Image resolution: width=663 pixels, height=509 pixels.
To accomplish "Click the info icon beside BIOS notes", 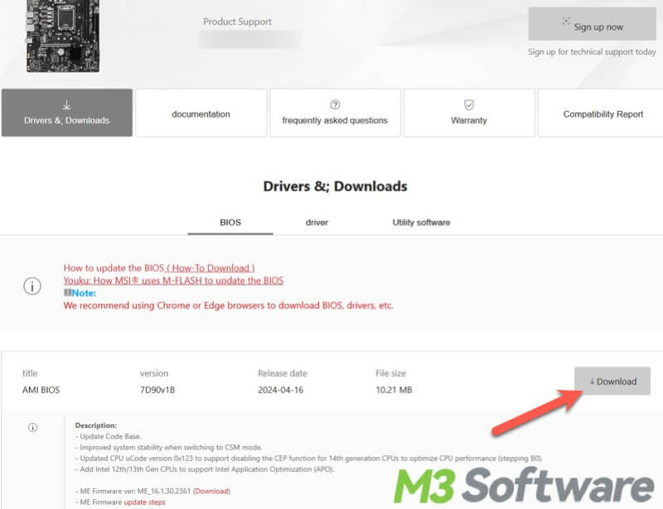I will pyautogui.click(x=32, y=286).
